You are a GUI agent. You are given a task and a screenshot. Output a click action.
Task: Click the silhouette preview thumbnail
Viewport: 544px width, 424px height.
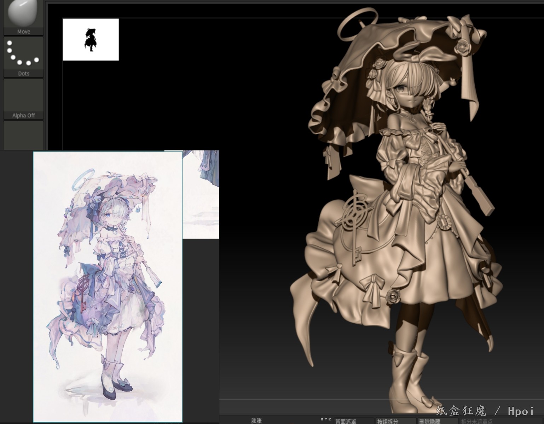point(91,40)
